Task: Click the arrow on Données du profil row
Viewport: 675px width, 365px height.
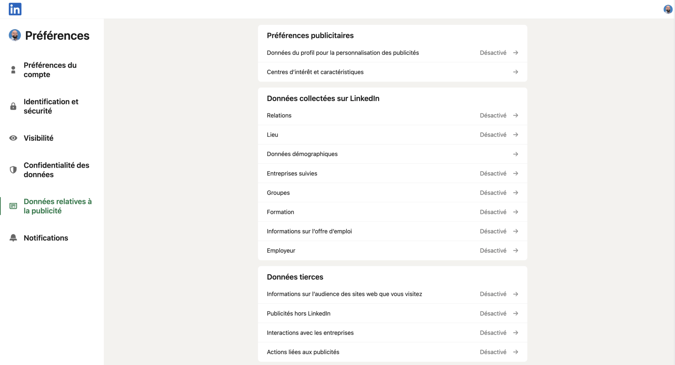Action: click(x=515, y=53)
